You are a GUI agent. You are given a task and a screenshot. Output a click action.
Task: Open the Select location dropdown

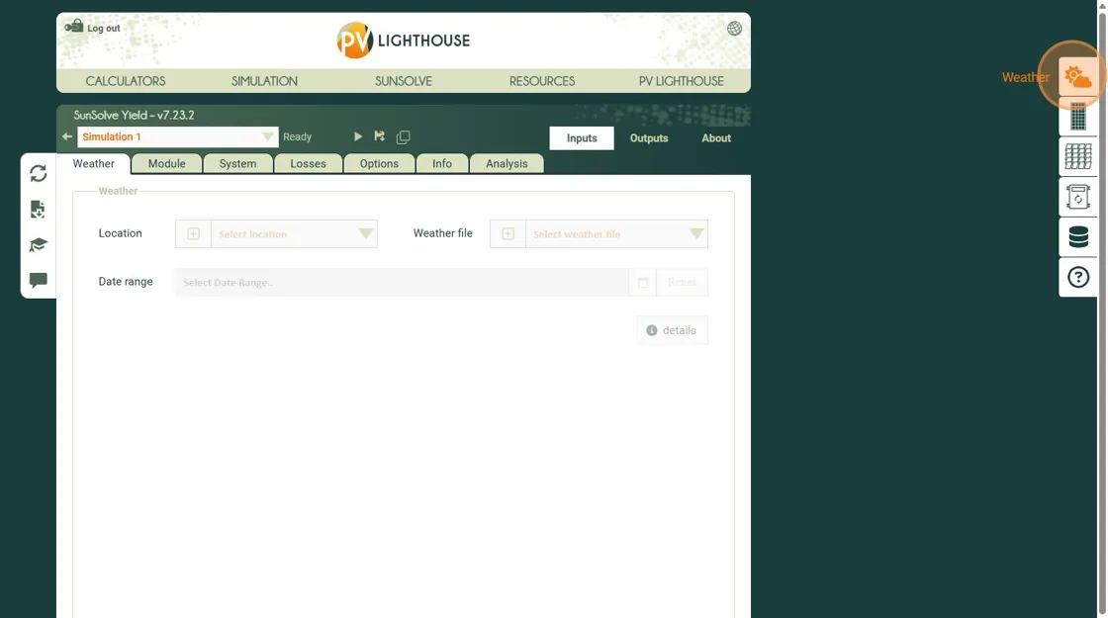point(366,234)
